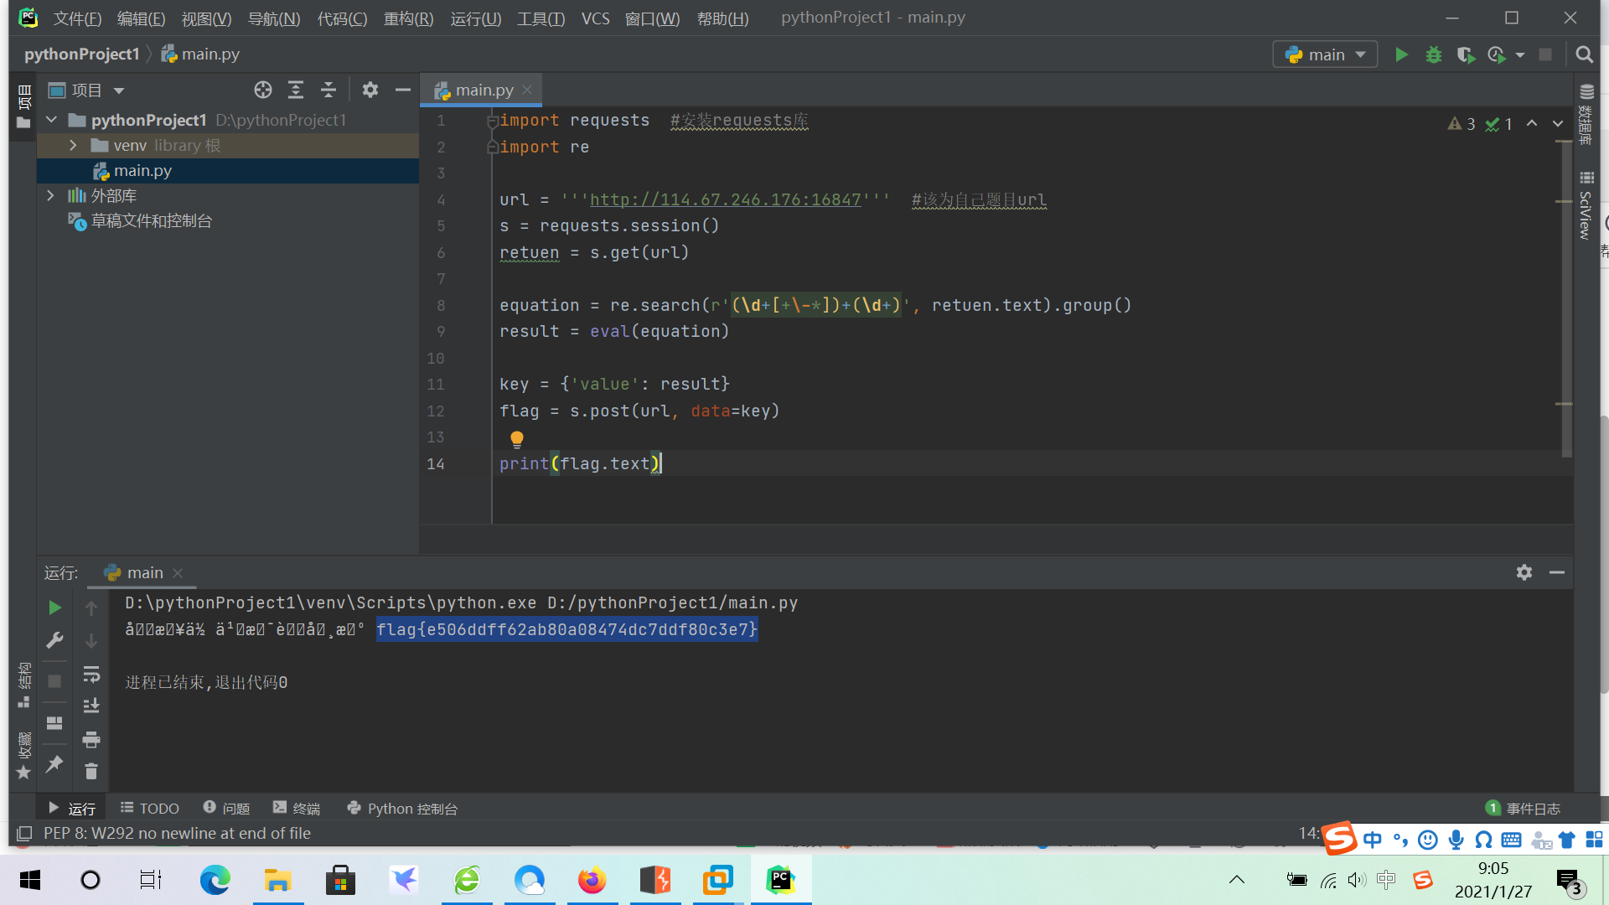Screen dimensions: 1609x905
Task: Open the VCS menu
Action: coord(596,18)
